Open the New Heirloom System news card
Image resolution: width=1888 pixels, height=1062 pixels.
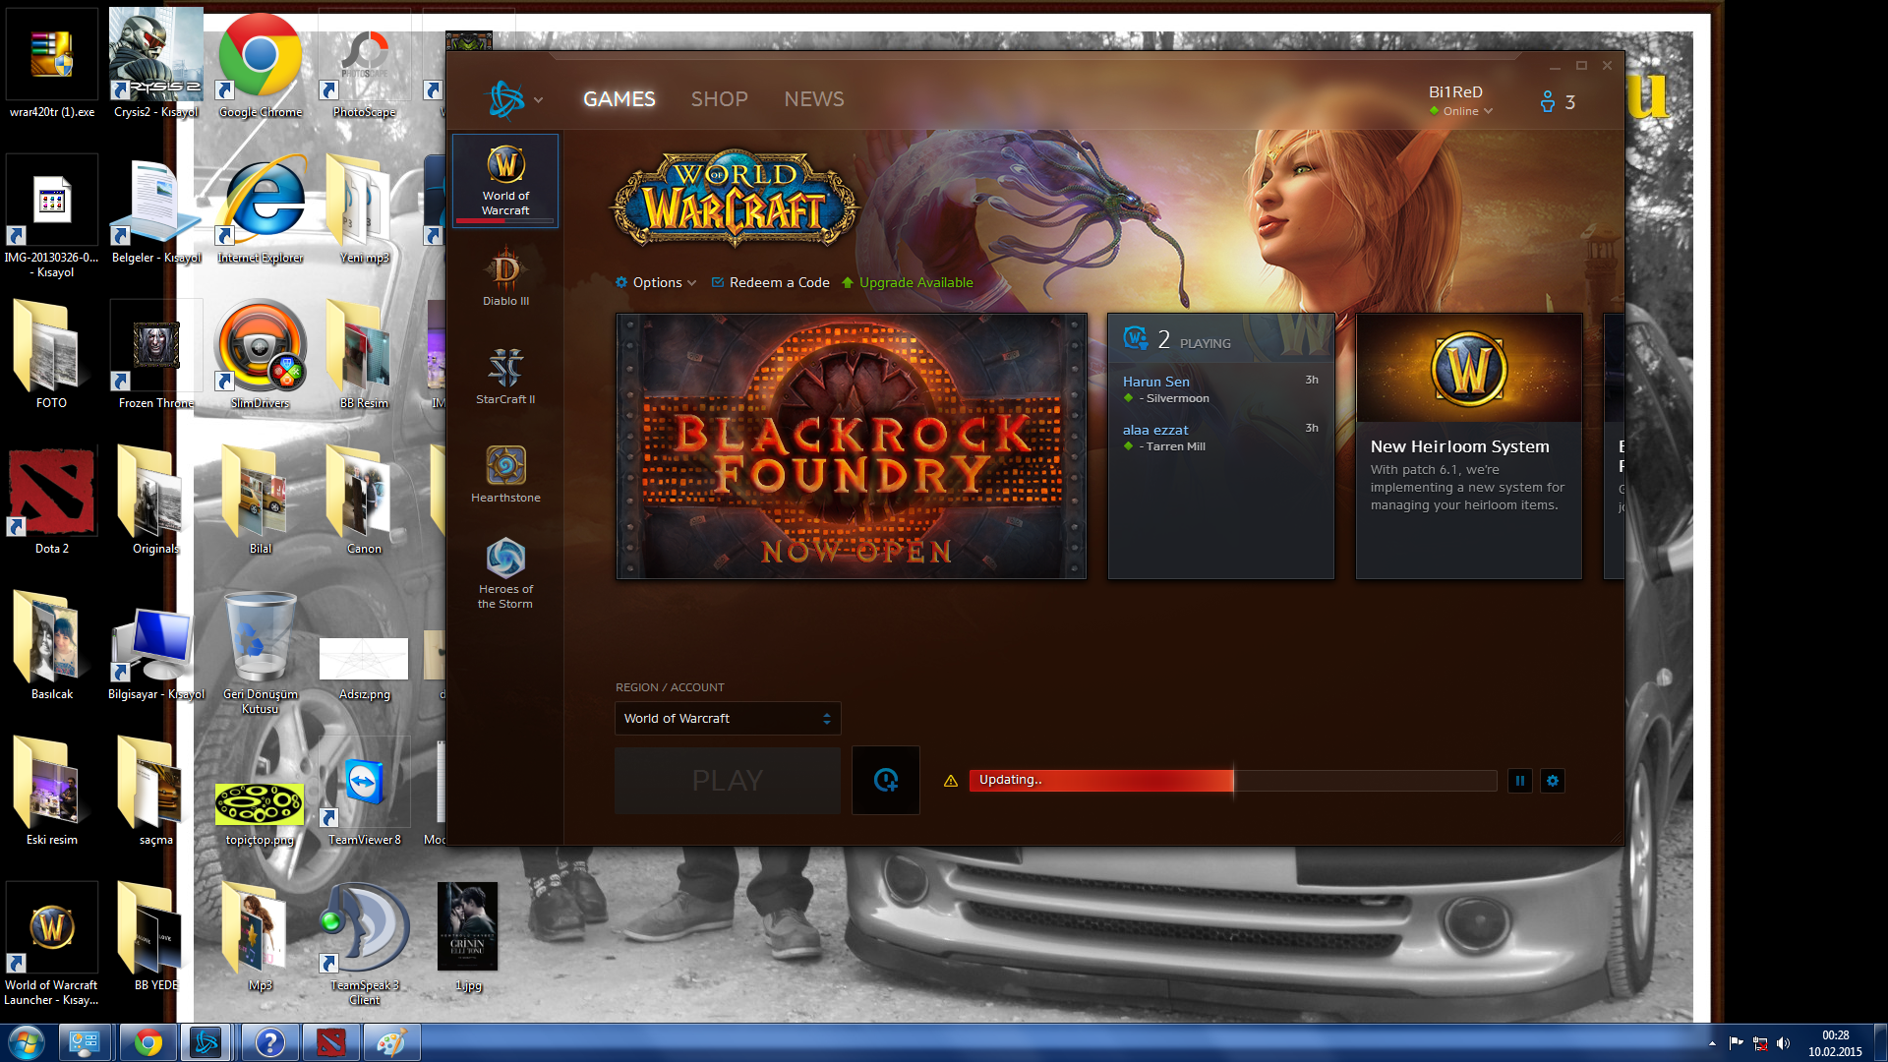click(x=1468, y=446)
